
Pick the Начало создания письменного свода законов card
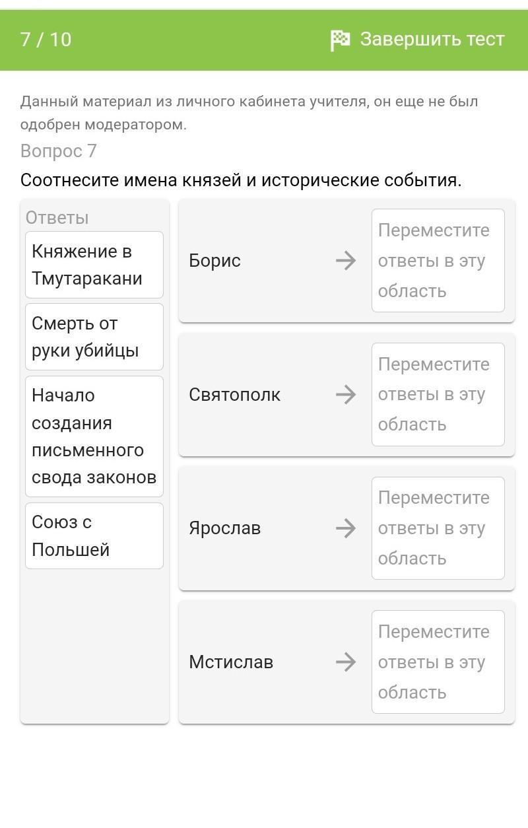click(94, 436)
